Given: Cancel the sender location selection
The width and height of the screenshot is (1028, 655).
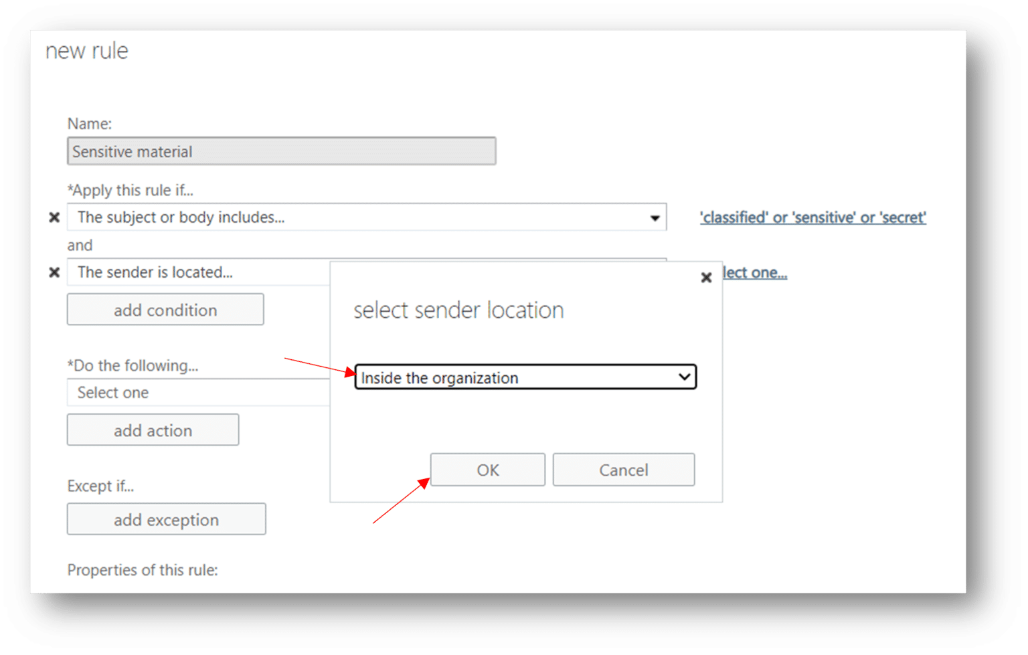Looking at the screenshot, I should coord(623,470).
